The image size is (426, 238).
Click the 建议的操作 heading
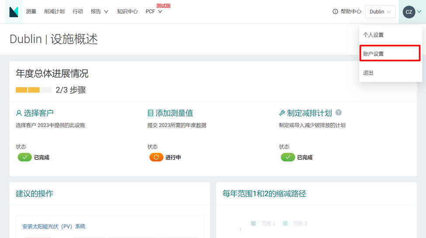click(35, 193)
